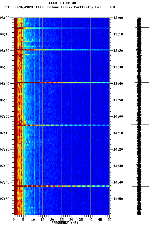The height and width of the screenshot is (237, 151).
Task: Click the 13:40 UTC time label
Action: (118, 84)
